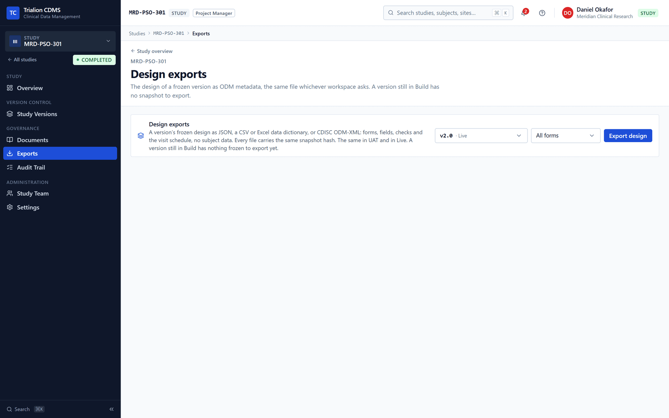
Task: Click the DO user avatar
Action: click(x=567, y=13)
